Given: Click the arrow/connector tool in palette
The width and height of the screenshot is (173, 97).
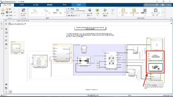Looking at the screenshot, I should point(6,37).
